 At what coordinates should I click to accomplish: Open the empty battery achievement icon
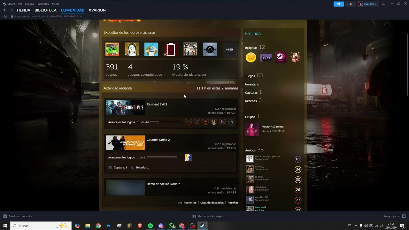[171, 50]
